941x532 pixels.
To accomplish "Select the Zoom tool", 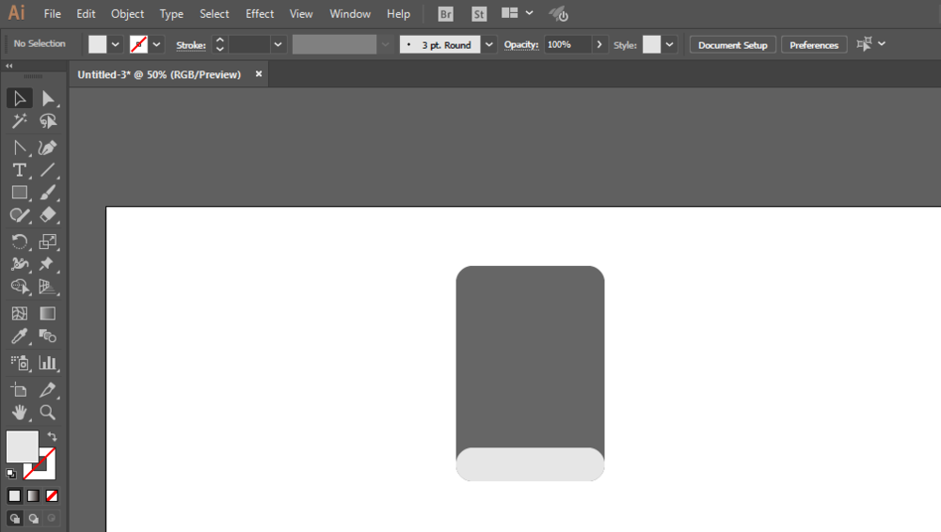I will (x=47, y=412).
